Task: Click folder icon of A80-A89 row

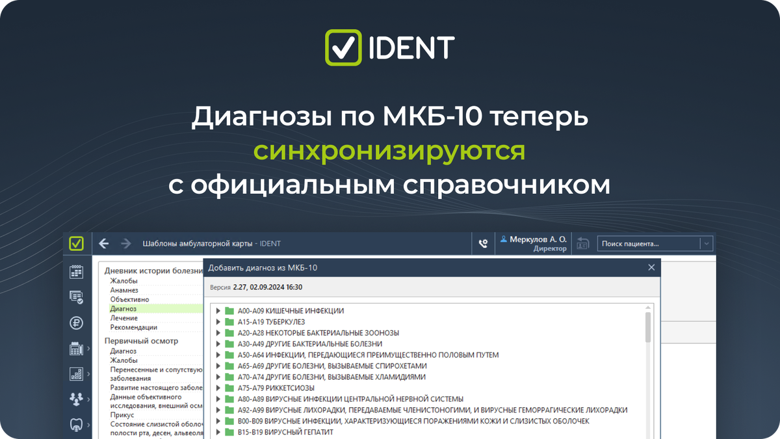Action: pos(229,399)
